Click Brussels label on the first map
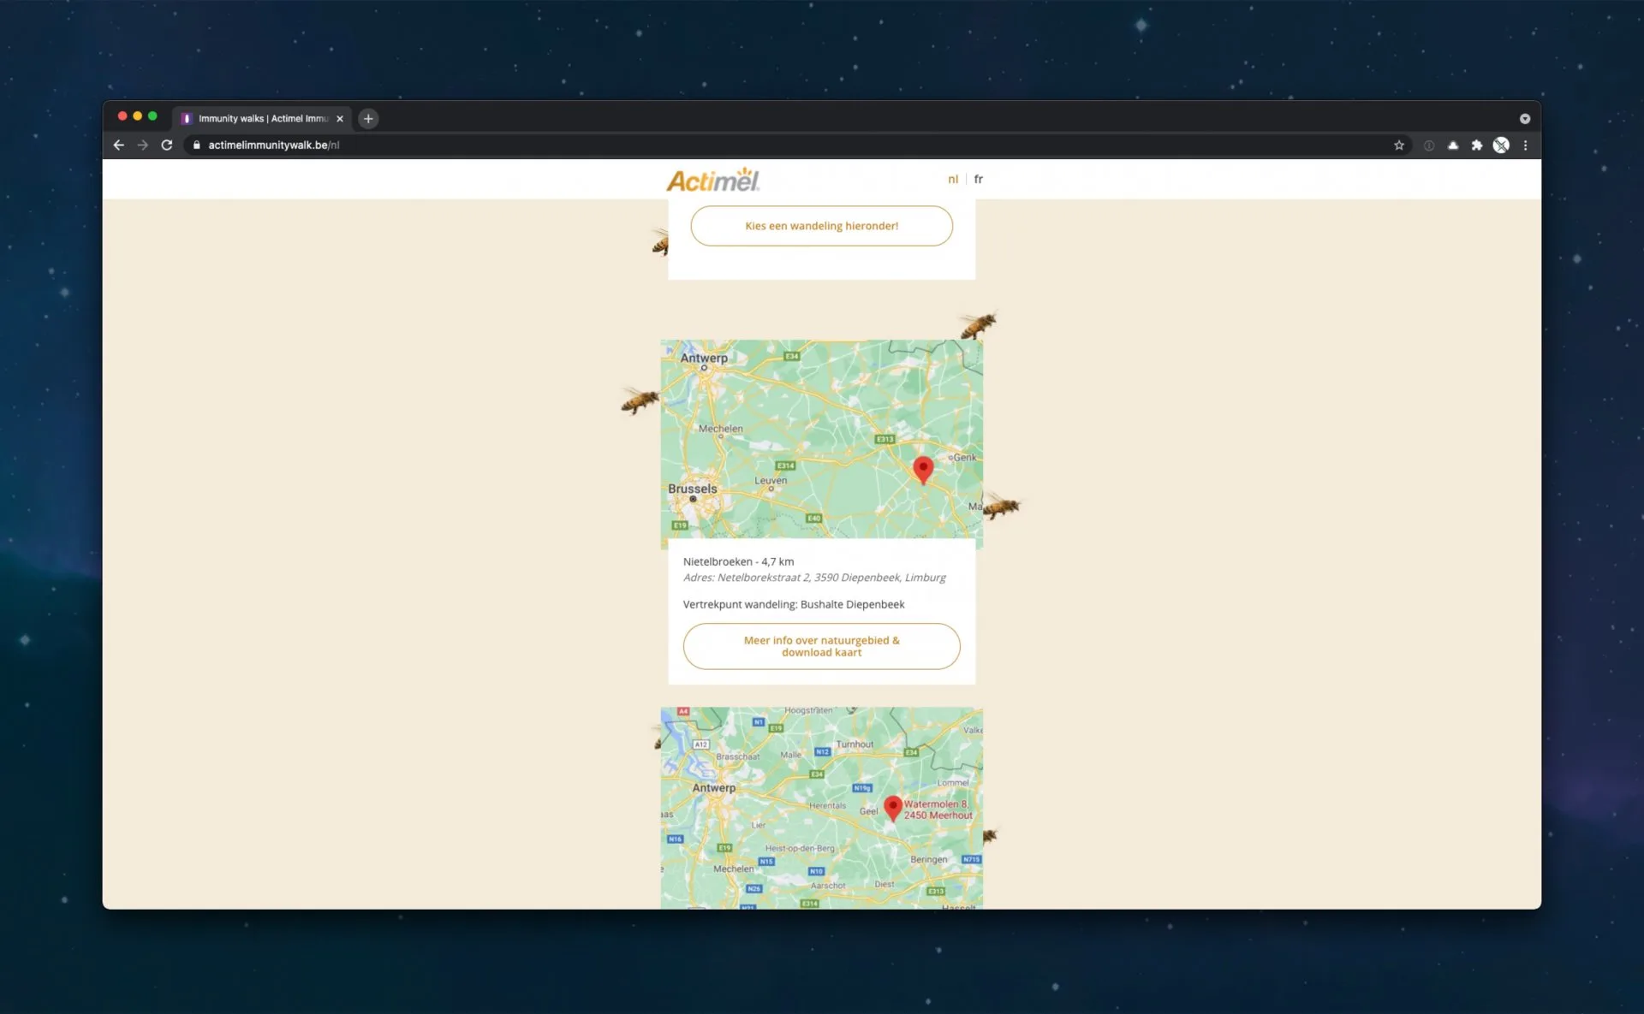 692,489
